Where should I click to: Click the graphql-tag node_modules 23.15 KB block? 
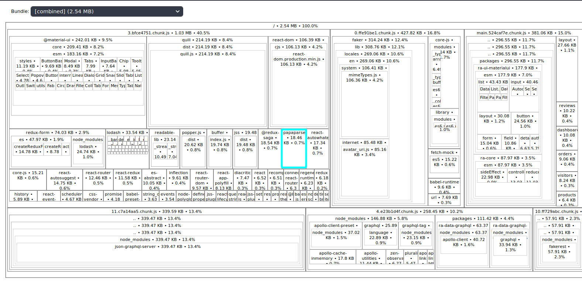(416, 237)
